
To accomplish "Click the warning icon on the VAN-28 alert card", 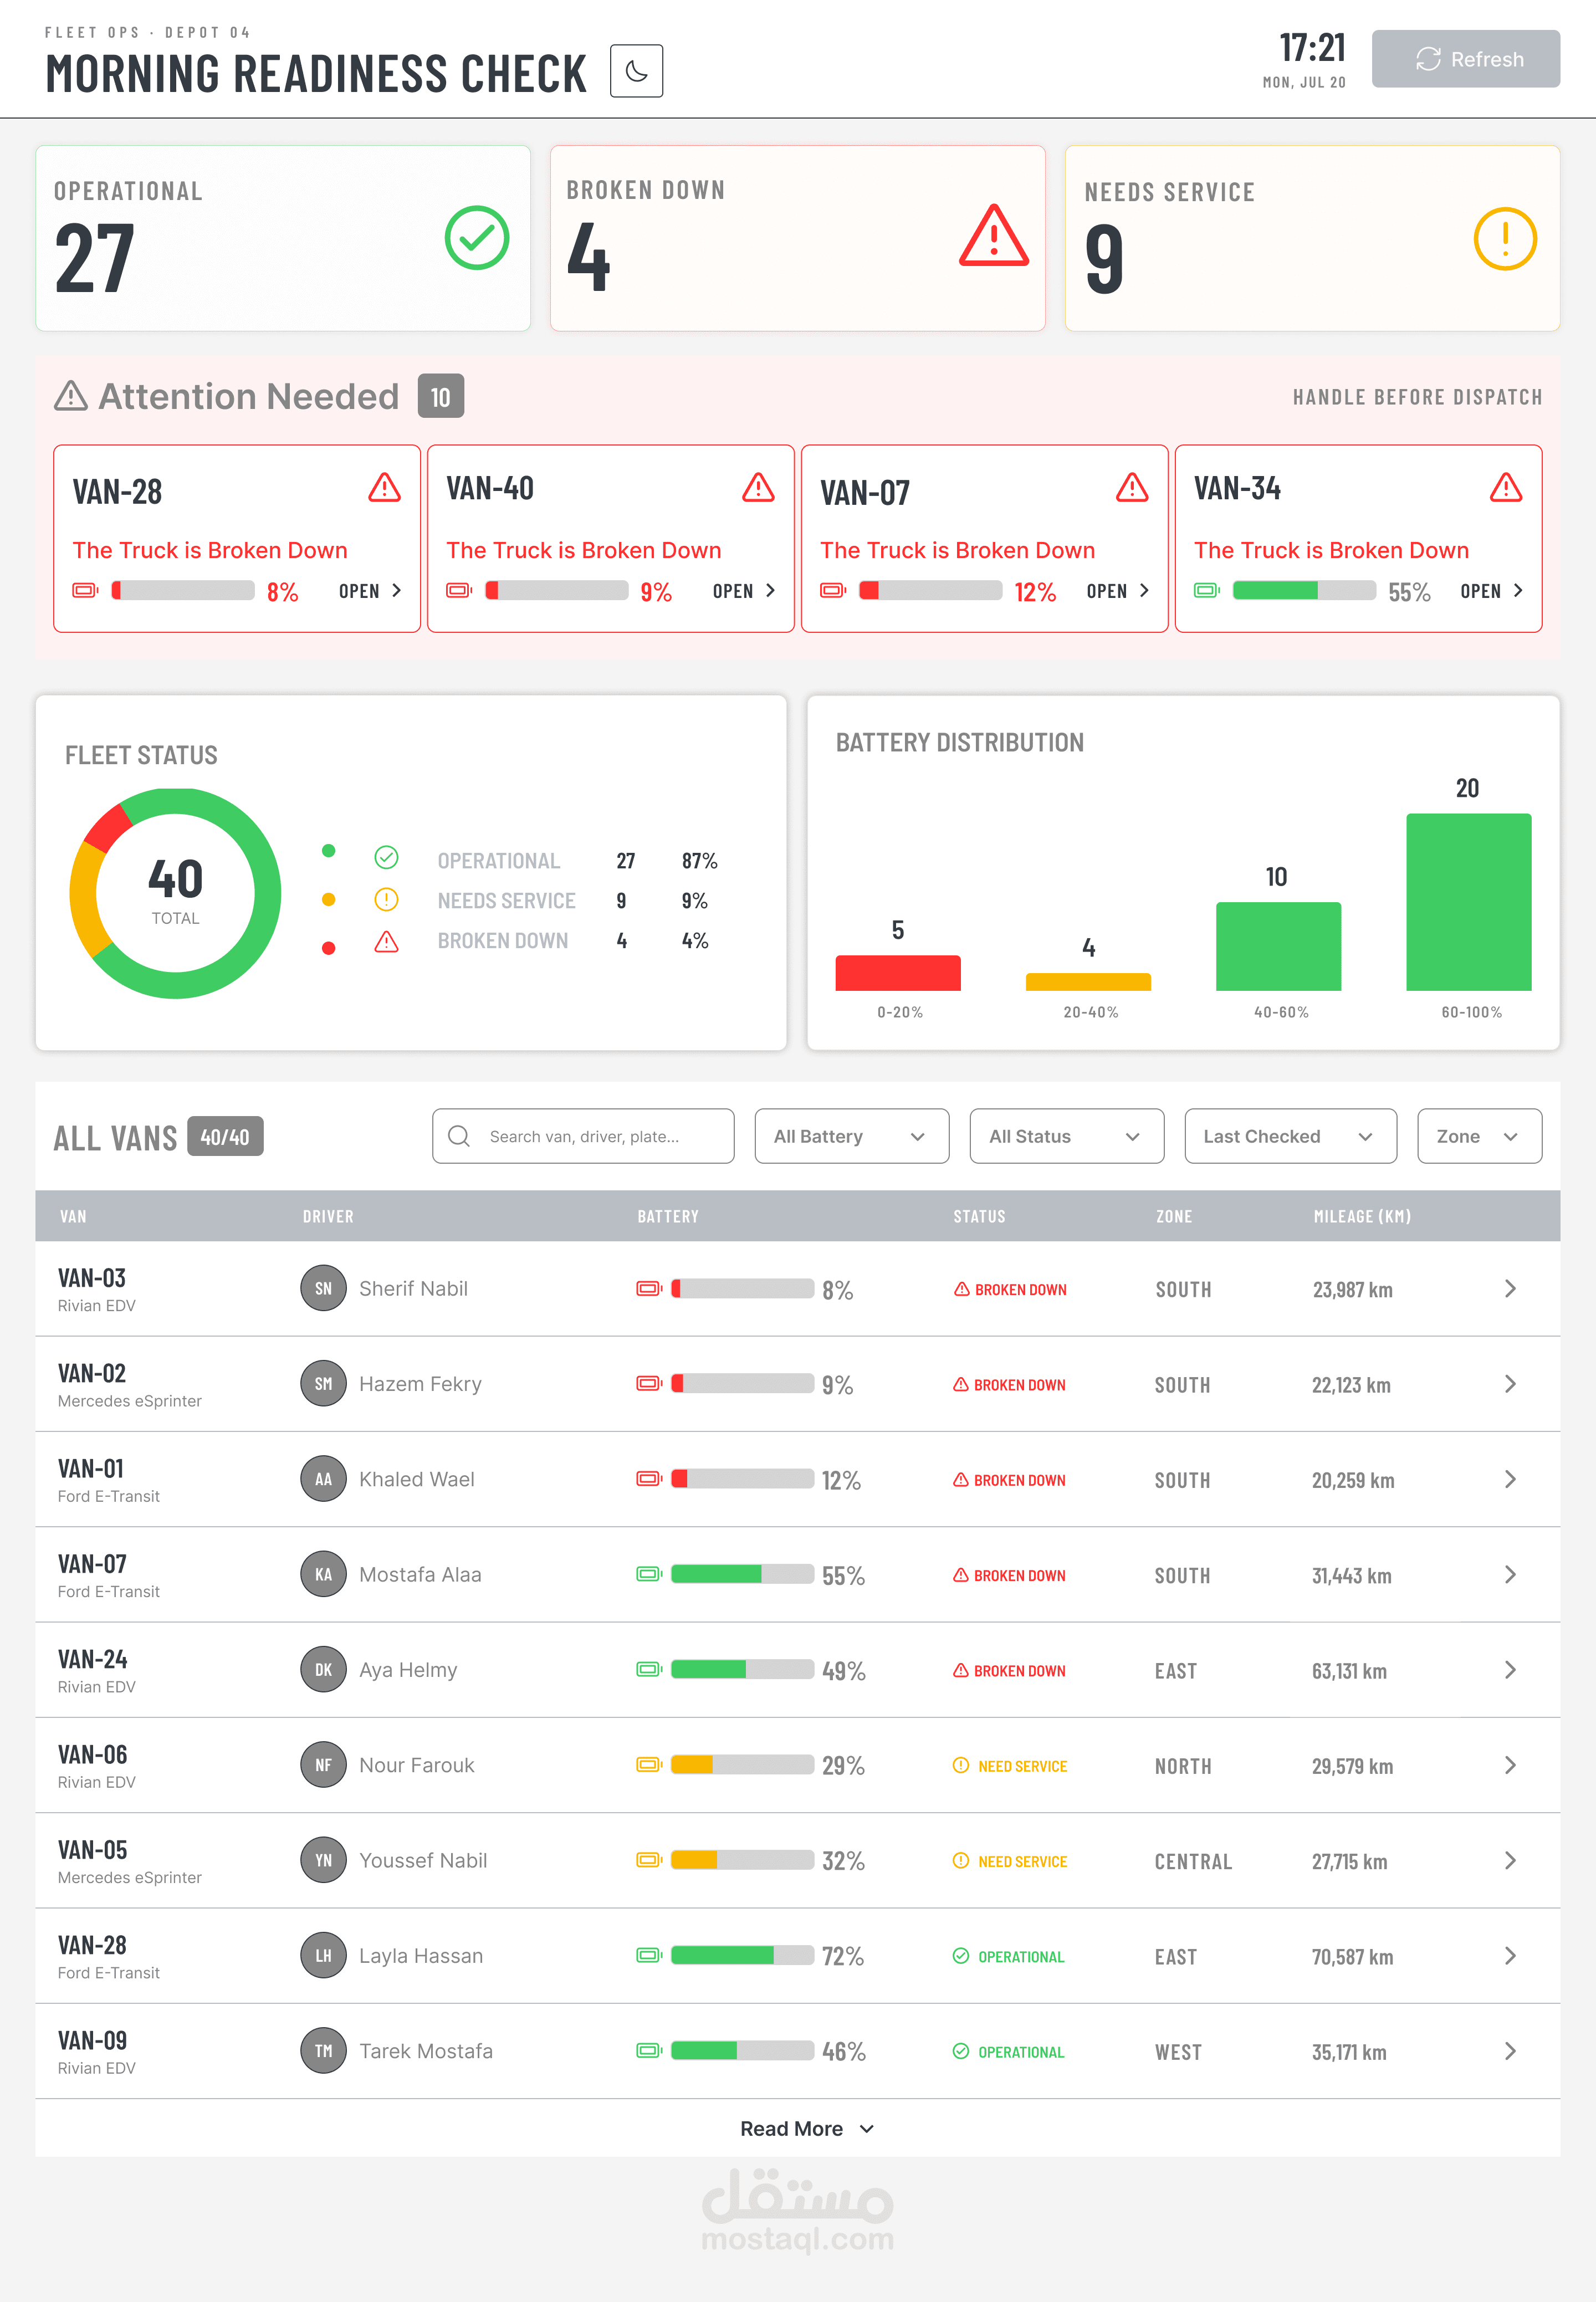I will coord(384,488).
